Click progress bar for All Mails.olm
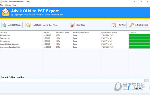150x95 pixels. 139,35
